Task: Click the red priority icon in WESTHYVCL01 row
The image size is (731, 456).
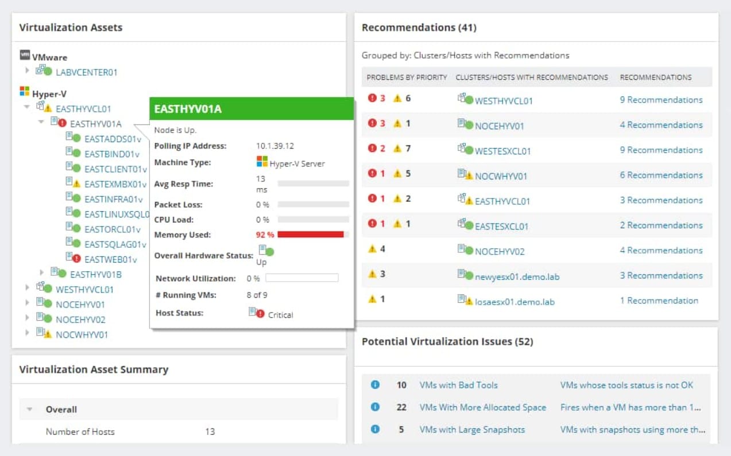Action: click(x=372, y=99)
